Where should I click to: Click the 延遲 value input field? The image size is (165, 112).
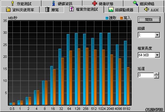tap(146, 75)
